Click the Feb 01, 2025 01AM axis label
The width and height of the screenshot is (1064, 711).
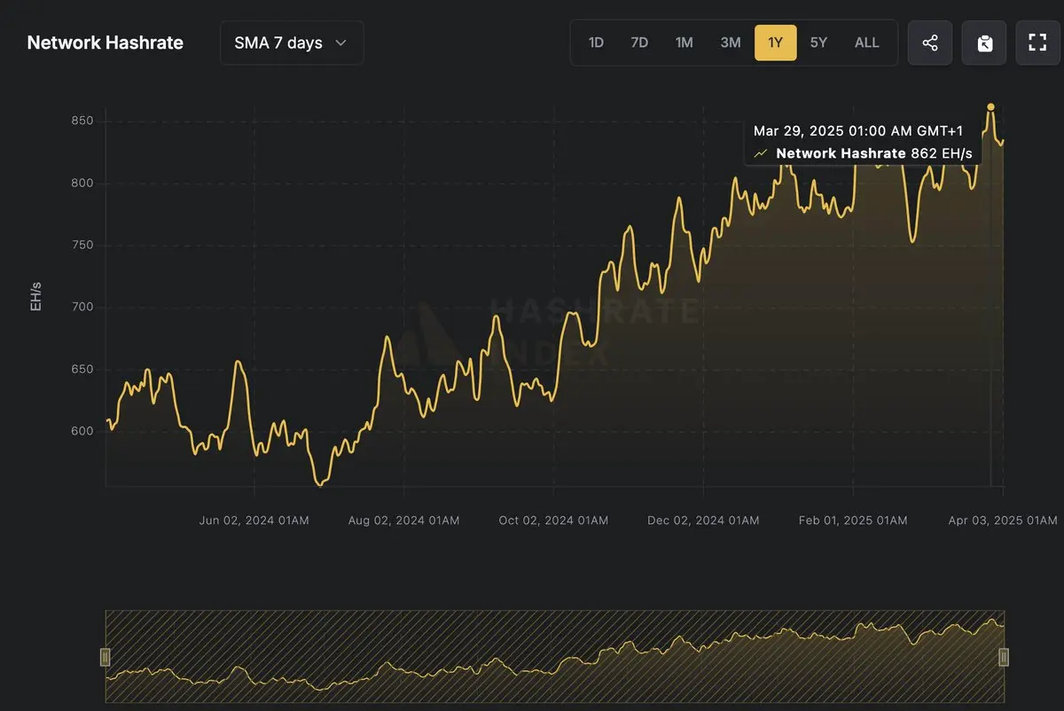[853, 520]
